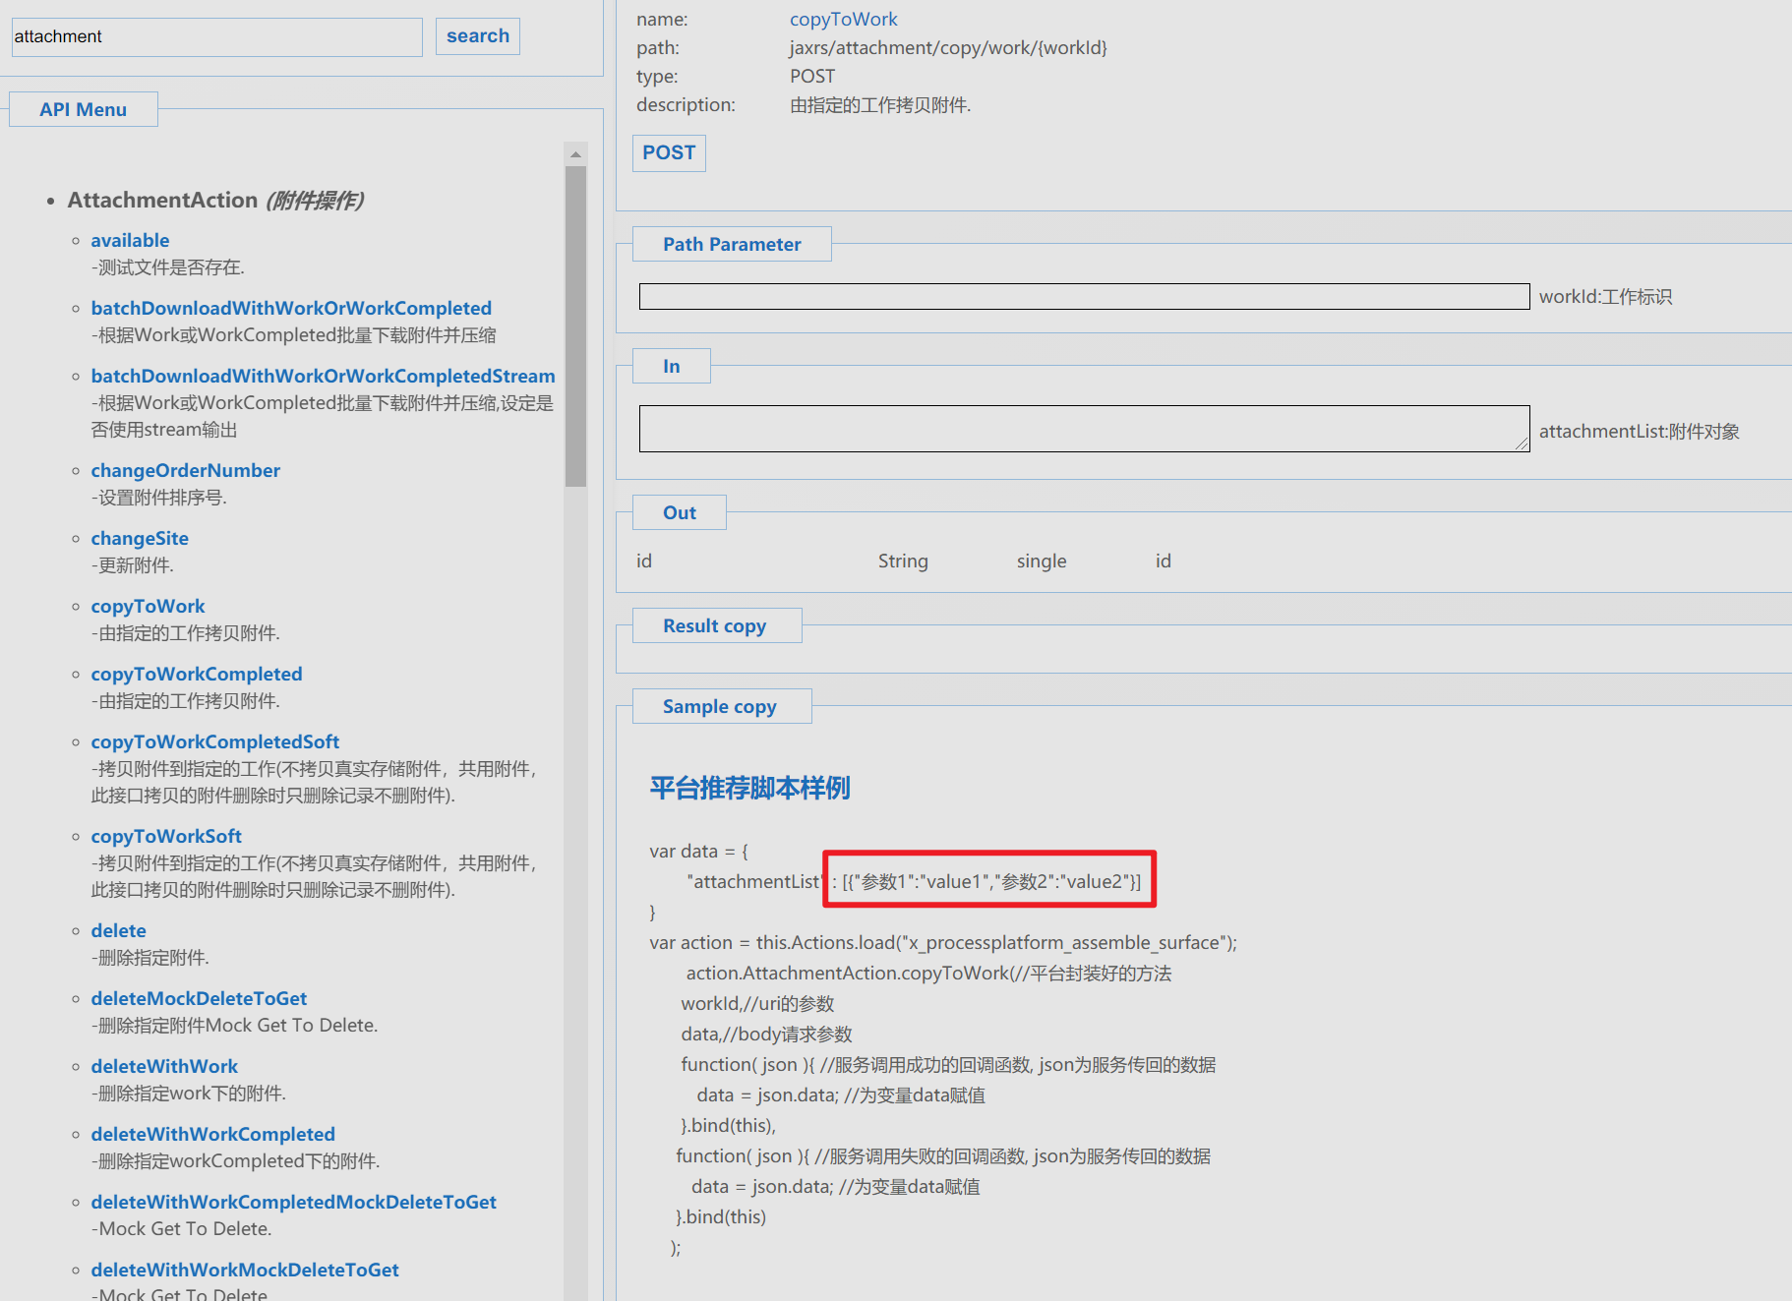Focus the search field containing 'attachment'

(216, 36)
